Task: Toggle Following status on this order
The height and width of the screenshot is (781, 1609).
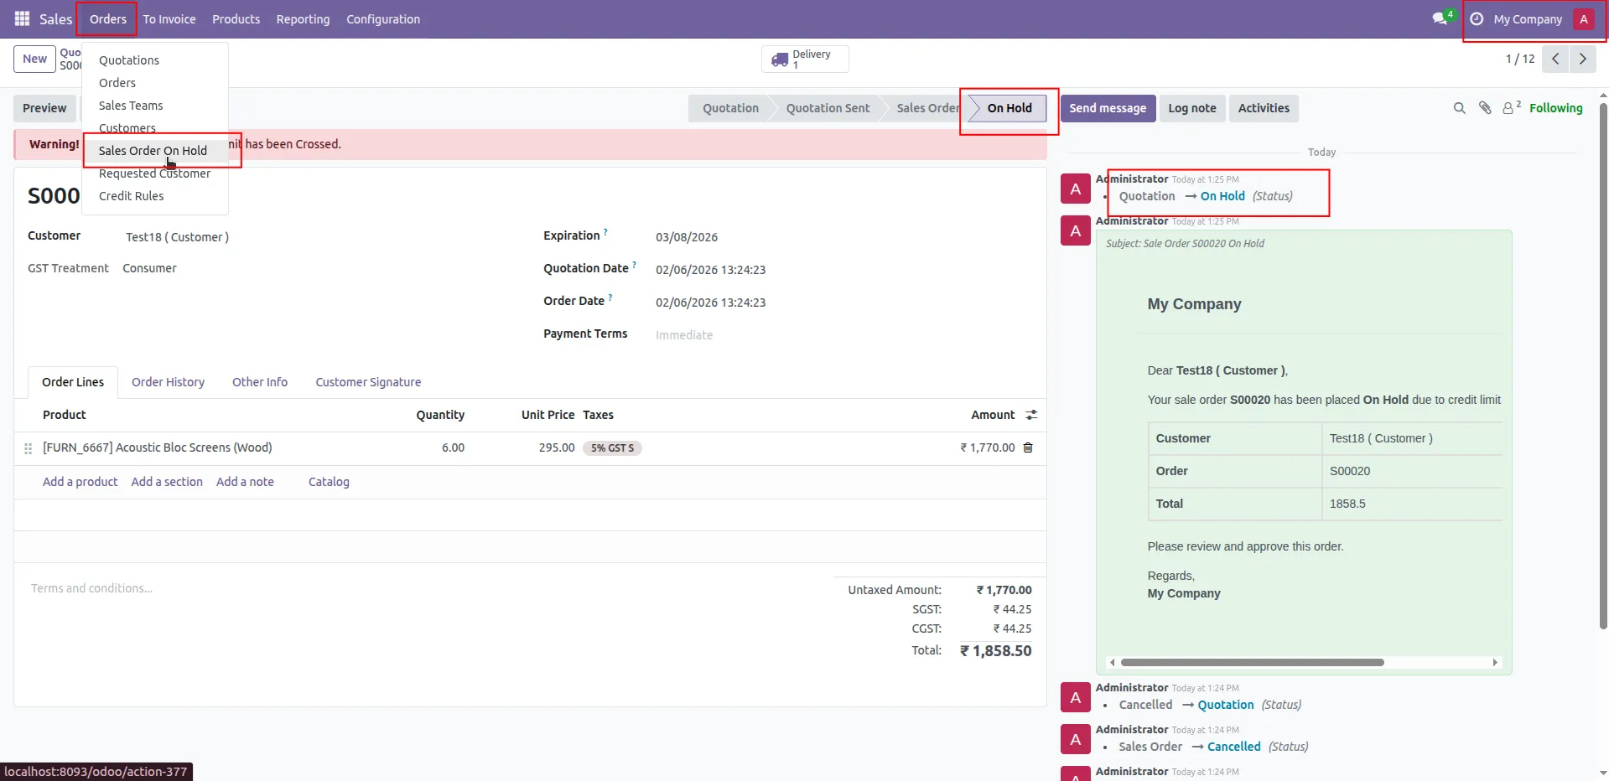Action: [x=1555, y=108]
